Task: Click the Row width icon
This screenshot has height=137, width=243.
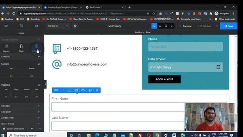Action: tap(76, 90)
